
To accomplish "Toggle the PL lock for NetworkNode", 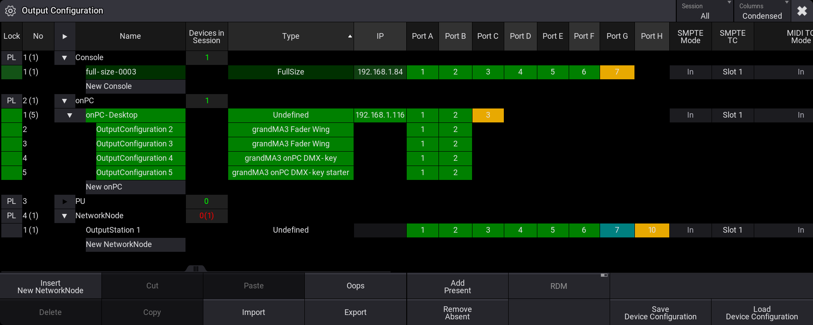I will tap(12, 216).
